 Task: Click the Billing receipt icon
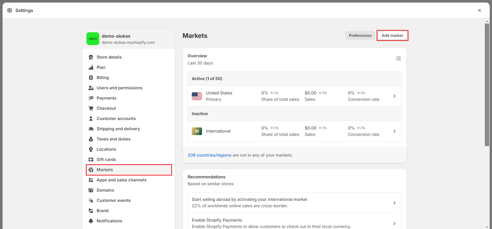[91, 78]
